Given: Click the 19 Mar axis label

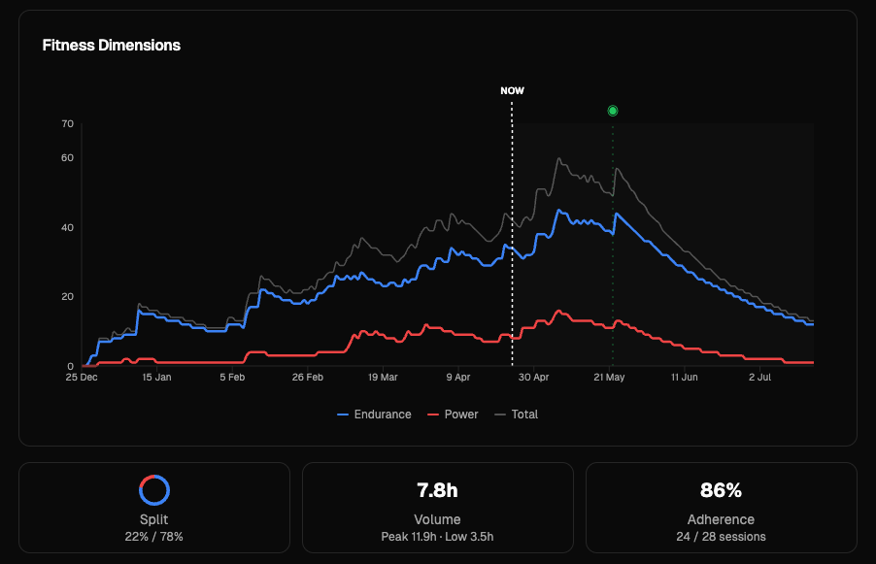Looking at the screenshot, I should [x=383, y=377].
